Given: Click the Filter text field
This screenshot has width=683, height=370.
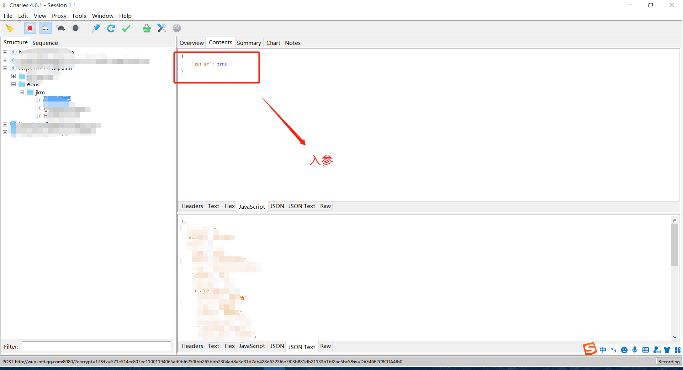Looking at the screenshot, I should [96, 346].
